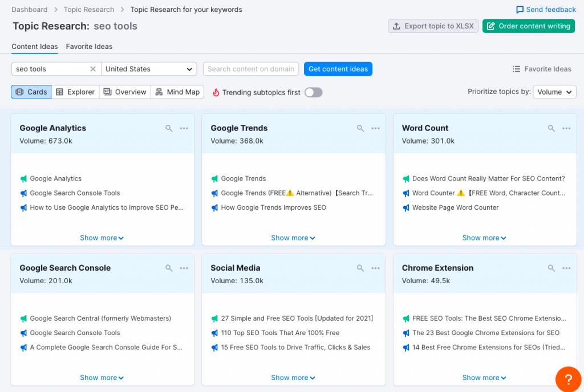
Task: Open the magnifier on the Chrome Extension card
Action: coord(551,268)
